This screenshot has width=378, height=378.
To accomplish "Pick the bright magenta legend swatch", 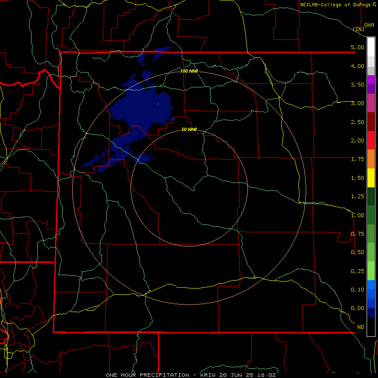I will (371, 80).
